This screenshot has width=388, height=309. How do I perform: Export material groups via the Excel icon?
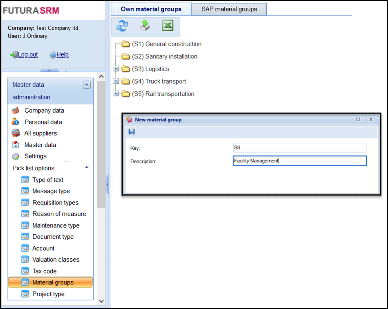pos(168,26)
